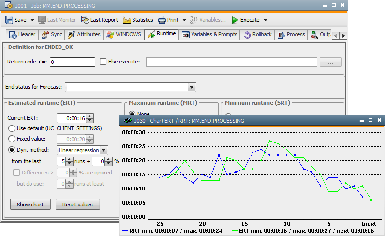Minimize the MM.END.PROCESSING job window
Screen dimensions: 385x236
coord(325,5)
